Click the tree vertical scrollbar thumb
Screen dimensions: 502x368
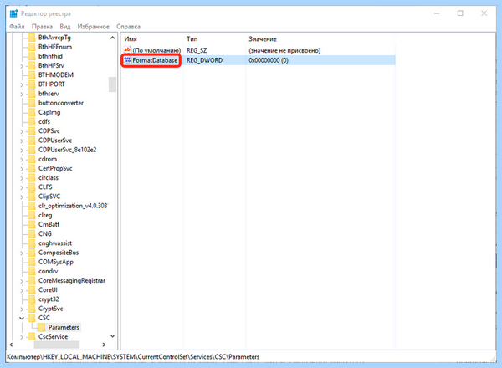point(112,84)
